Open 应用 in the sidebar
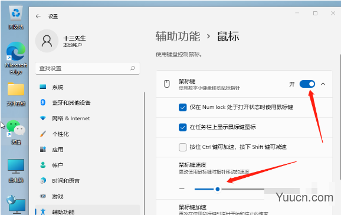Screen dimensions: 341x215 [x=87, y=150]
